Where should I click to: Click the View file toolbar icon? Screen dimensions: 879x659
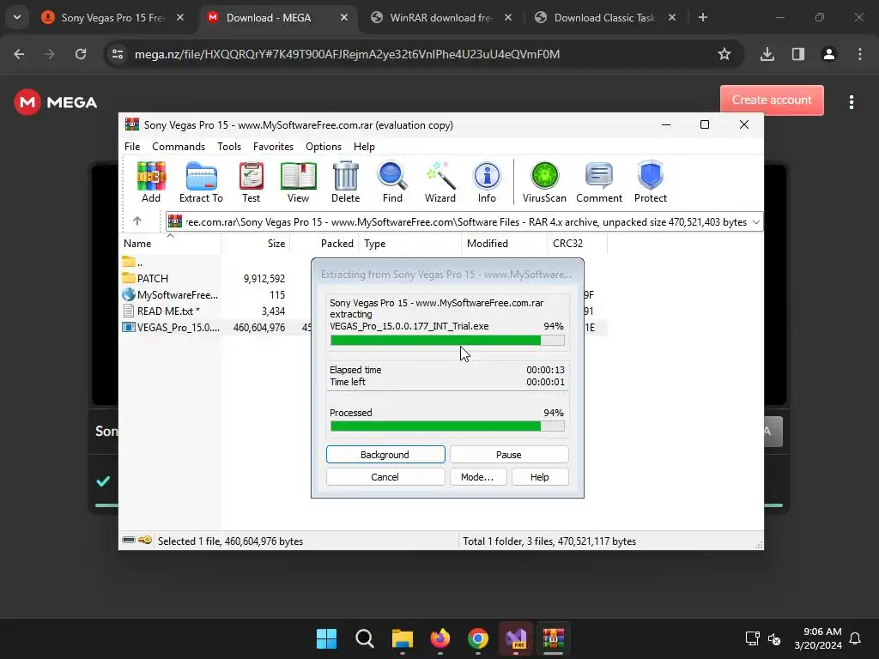pyautogui.click(x=298, y=182)
